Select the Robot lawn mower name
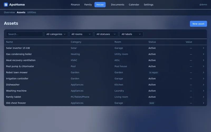This screenshot has height=132, width=211. pos(17,72)
